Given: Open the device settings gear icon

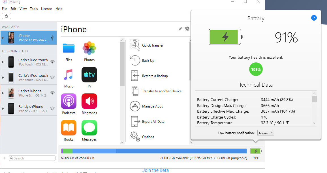Looking at the screenshot, I should 187,29.
